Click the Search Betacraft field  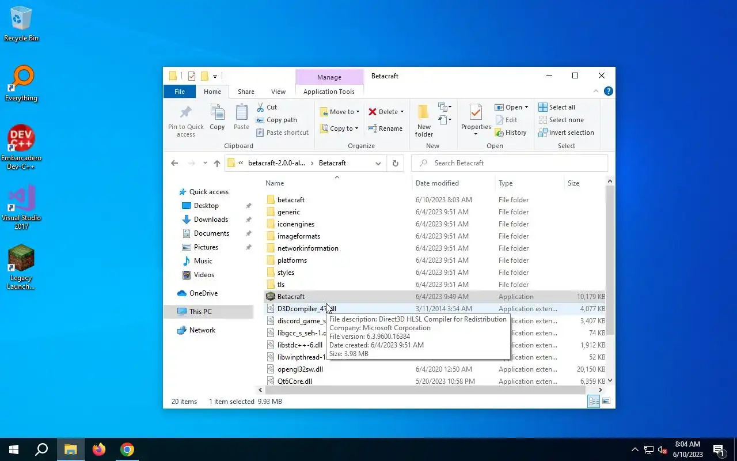(510, 163)
